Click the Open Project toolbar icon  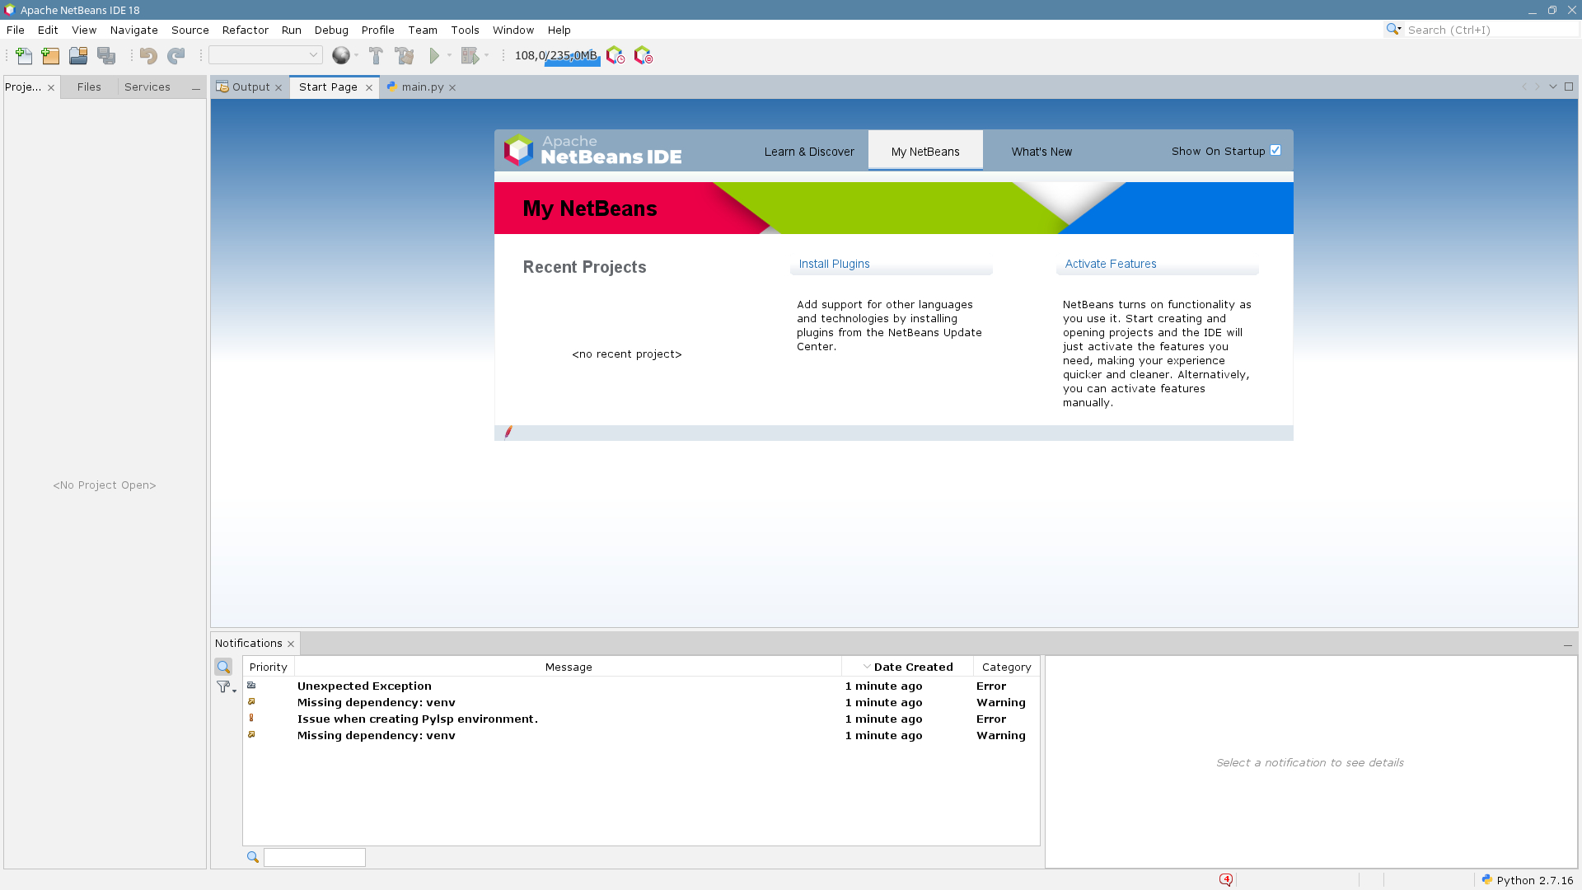[78, 56]
